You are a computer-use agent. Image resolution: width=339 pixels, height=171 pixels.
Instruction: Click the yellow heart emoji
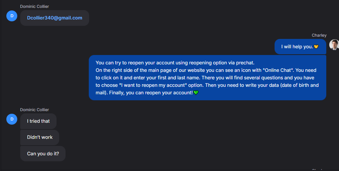pyautogui.click(x=316, y=47)
